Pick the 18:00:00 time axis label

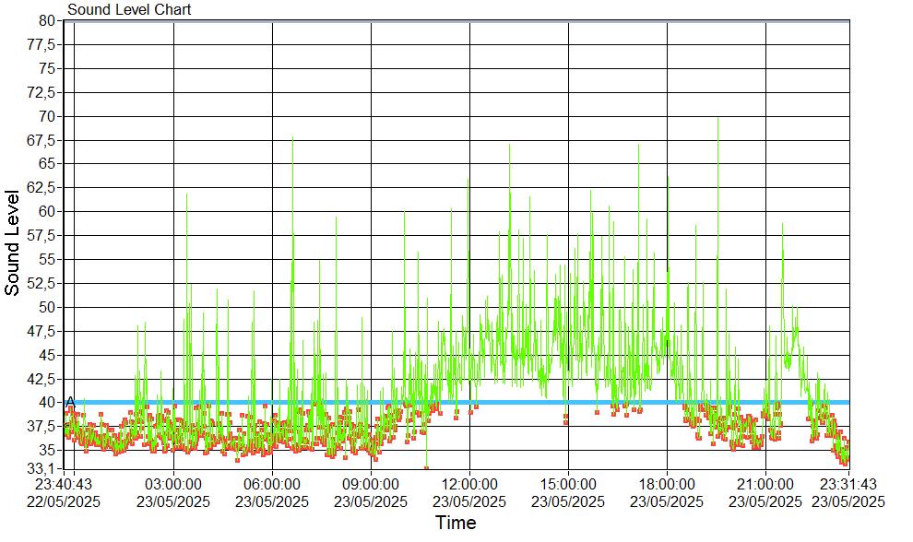tap(667, 486)
